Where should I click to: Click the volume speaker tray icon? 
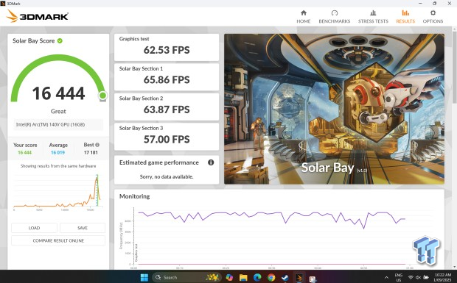pyautogui.click(x=419, y=277)
